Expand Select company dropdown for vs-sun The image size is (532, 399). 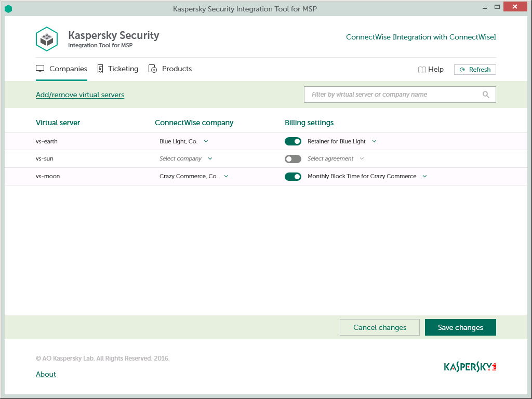(186, 159)
